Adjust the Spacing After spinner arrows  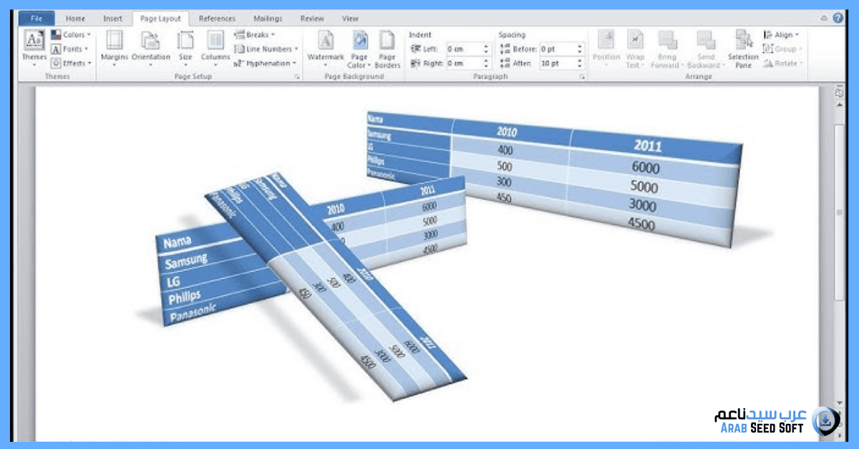[580, 63]
